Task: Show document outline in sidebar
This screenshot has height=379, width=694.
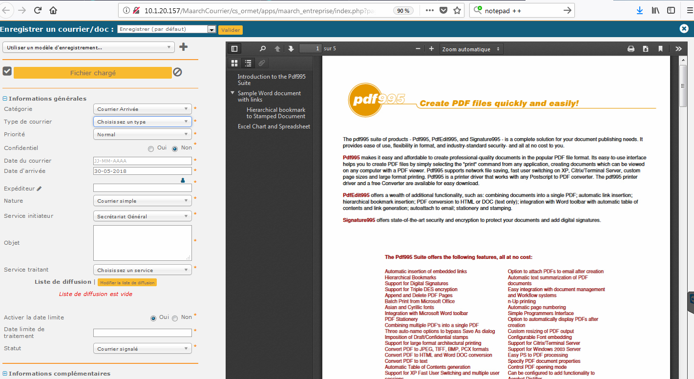Action: (x=248, y=63)
